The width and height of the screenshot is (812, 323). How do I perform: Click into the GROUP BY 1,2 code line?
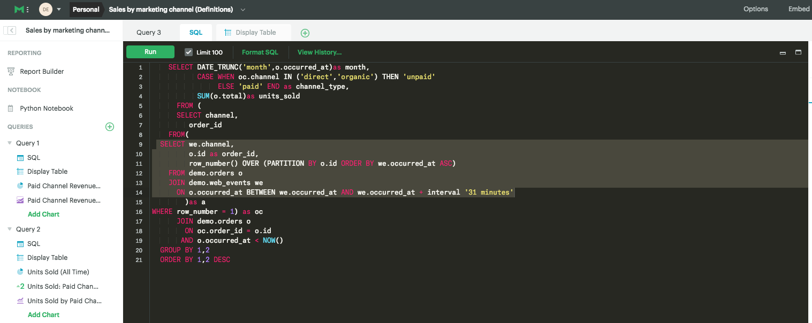click(185, 250)
